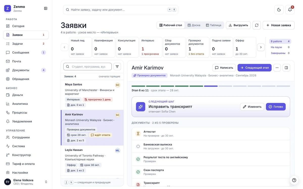The image size is (303, 189).
Task: Click Maya Santos SC avatar
Action: 118,85
